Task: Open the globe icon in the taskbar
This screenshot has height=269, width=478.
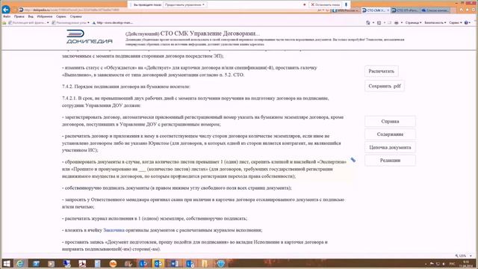Action: pos(221,264)
